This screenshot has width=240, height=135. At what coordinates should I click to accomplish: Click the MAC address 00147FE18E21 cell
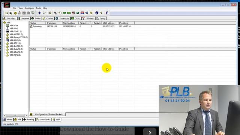pos(108,26)
